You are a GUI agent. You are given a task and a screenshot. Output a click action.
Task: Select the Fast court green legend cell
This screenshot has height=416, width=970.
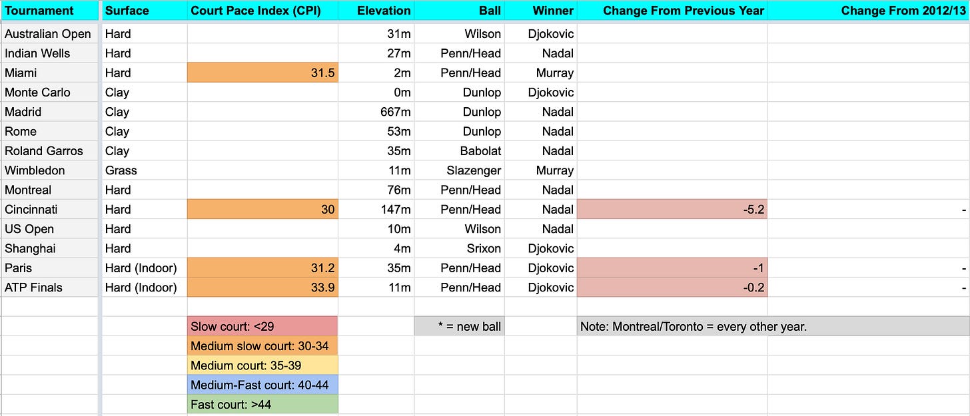coord(262,404)
